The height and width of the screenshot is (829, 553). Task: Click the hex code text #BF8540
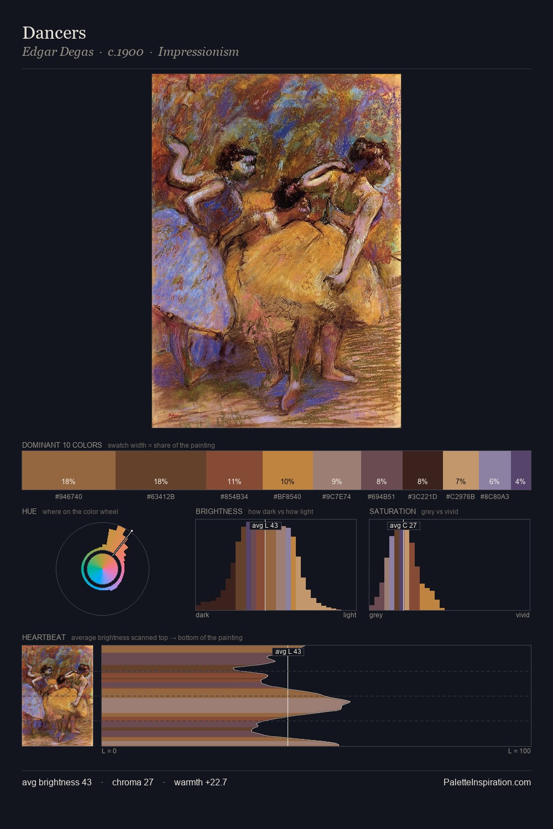[x=288, y=497]
